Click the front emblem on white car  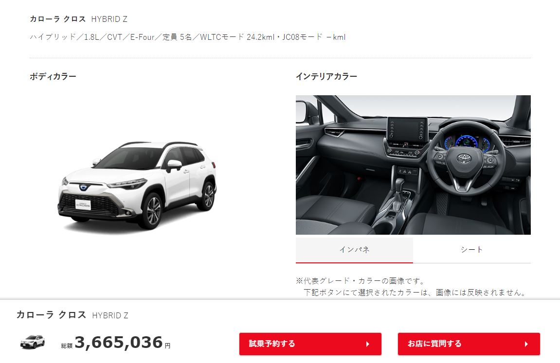coord(84,187)
